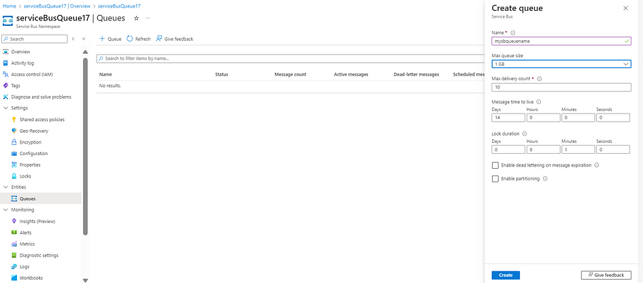Image resolution: width=643 pixels, height=283 pixels.
Task: Click the Queues entity icon
Action: pyautogui.click(x=14, y=199)
